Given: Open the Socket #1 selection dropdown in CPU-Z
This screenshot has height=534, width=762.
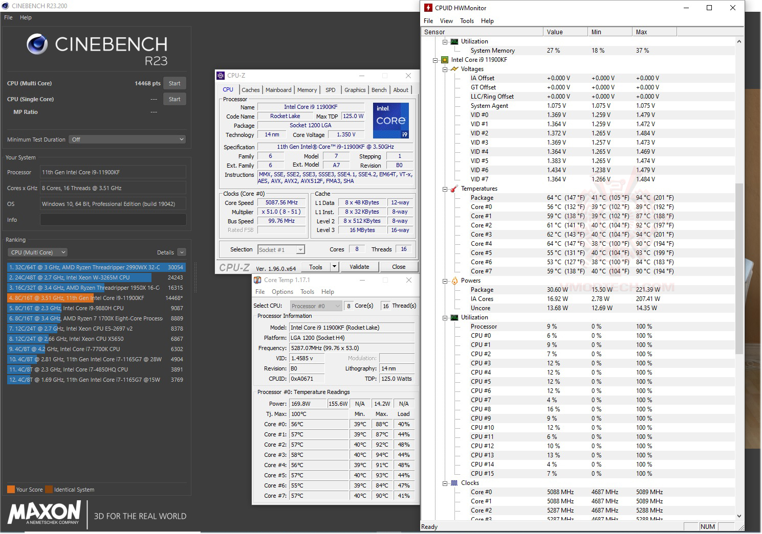Looking at the screenshot, I should [281, 250].
